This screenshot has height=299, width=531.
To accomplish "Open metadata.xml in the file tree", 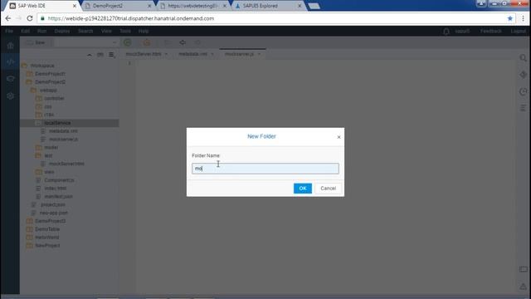I will (63, 131).
